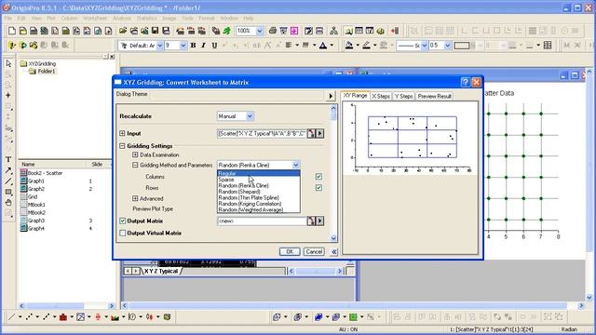Switch to the XY Range tab

pos(355,96)
